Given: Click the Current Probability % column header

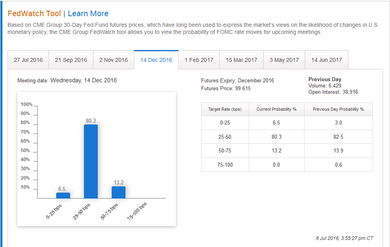Looking at the screenshot, I should [x=277, y=109].
